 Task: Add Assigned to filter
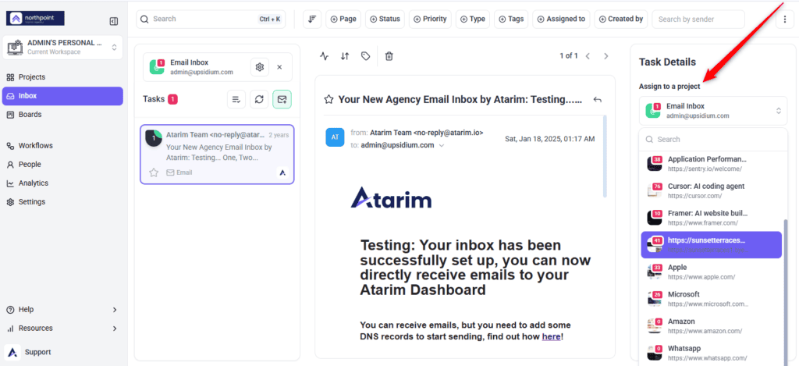pos(562,20)
